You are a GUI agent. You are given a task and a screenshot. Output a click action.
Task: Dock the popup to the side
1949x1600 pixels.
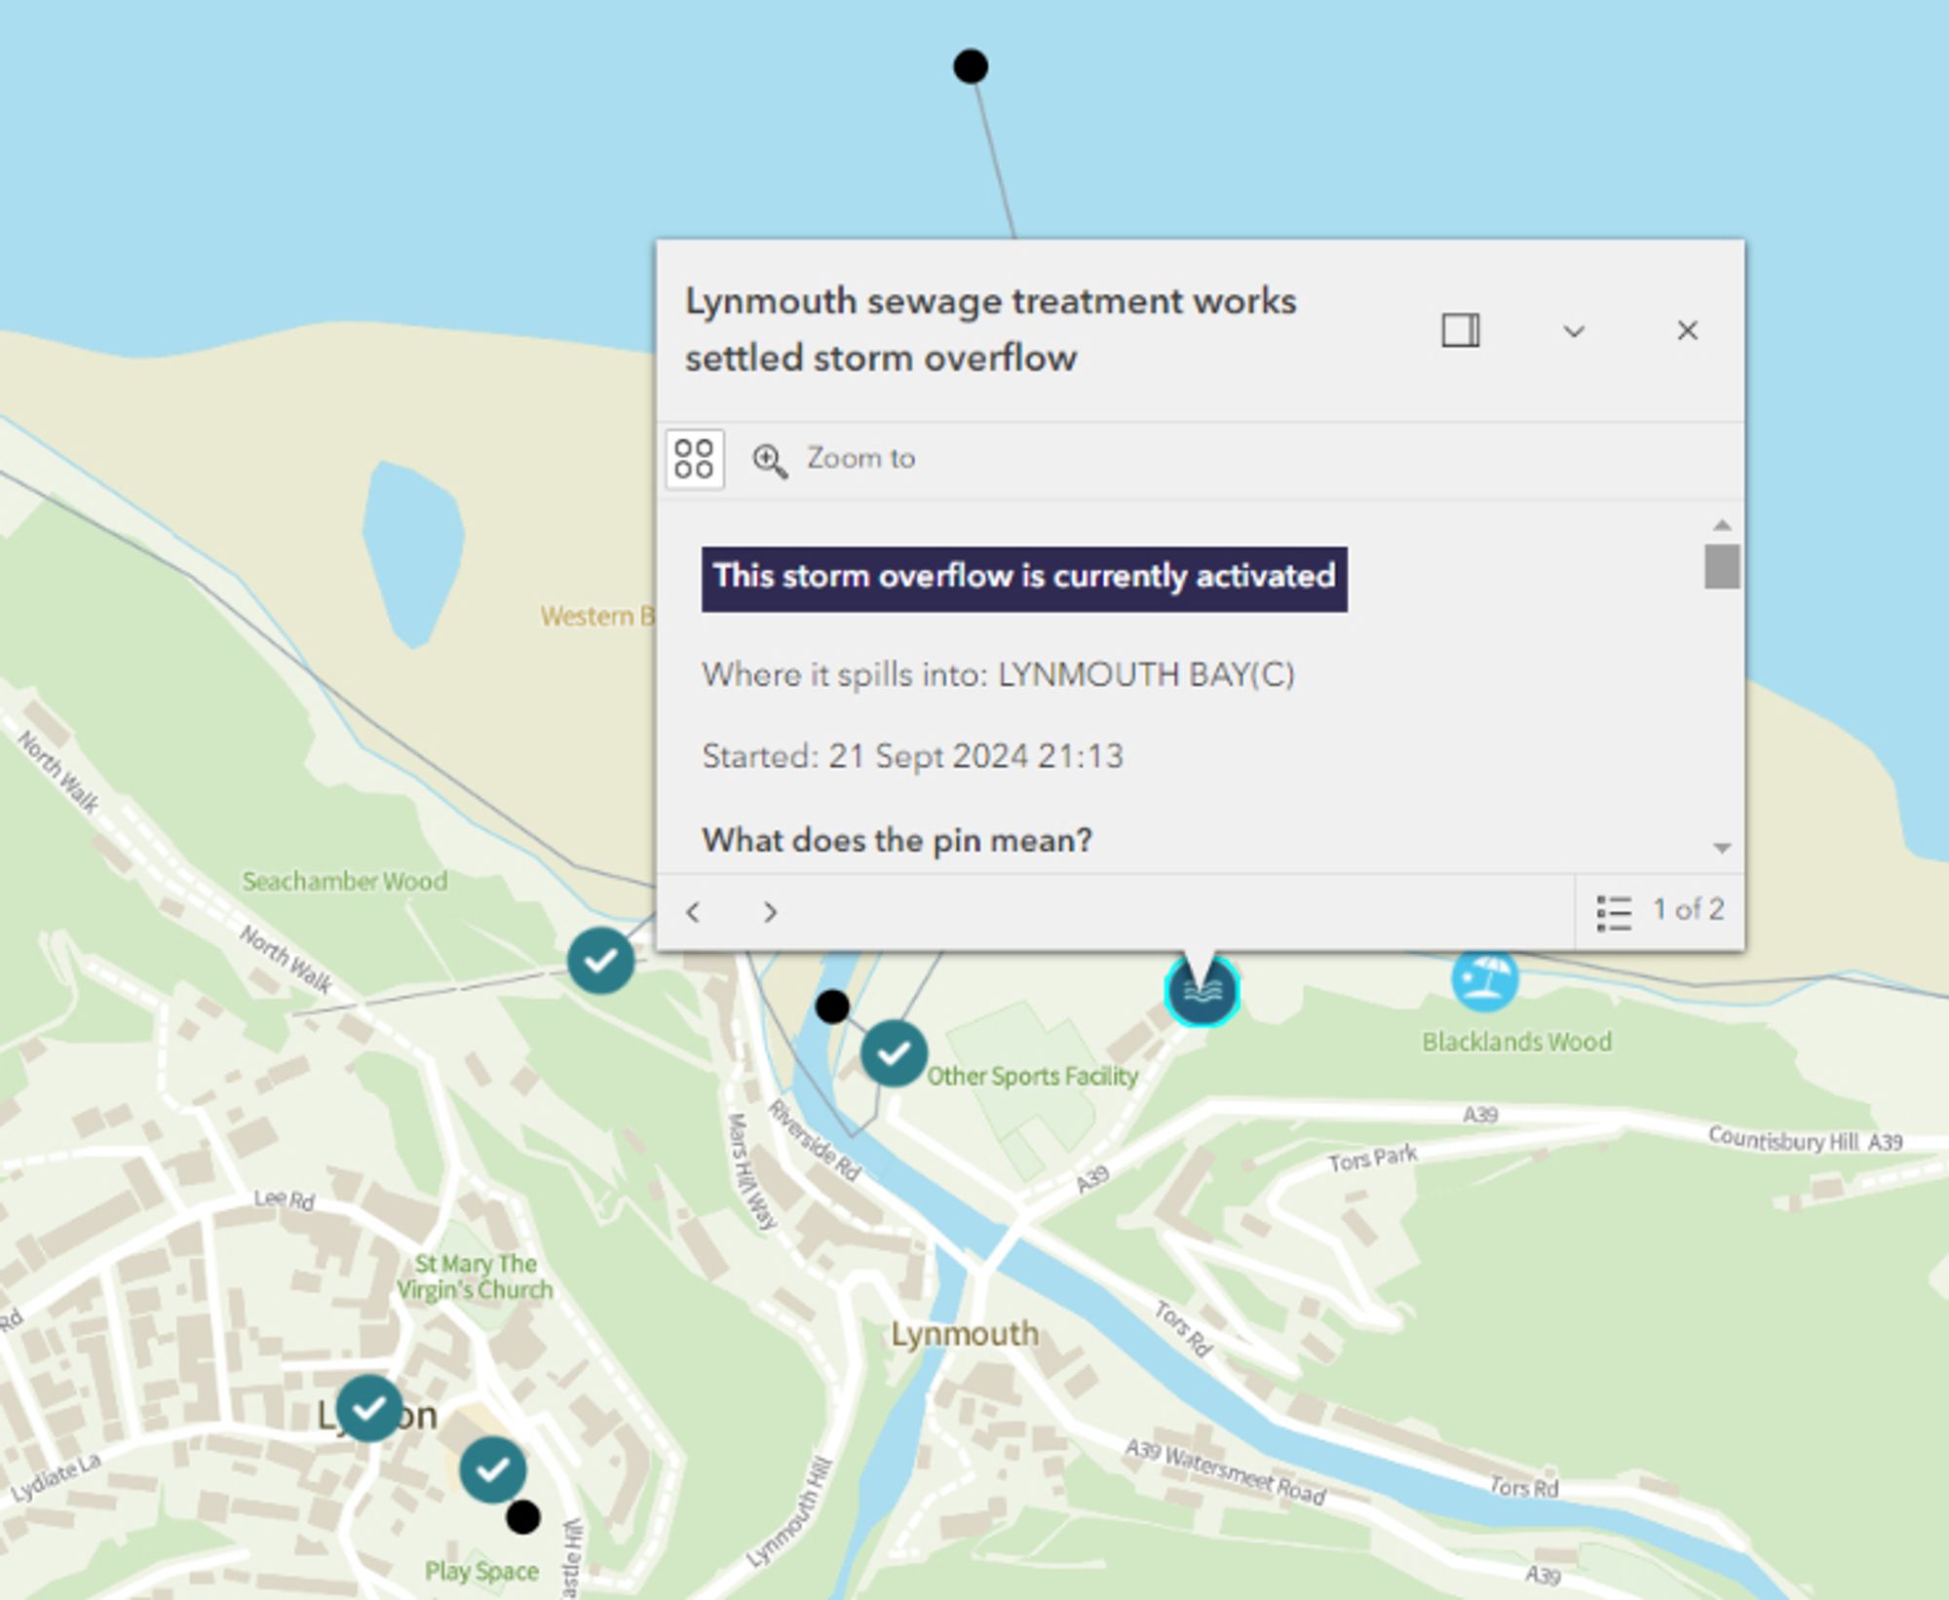tap(1460, 330)
